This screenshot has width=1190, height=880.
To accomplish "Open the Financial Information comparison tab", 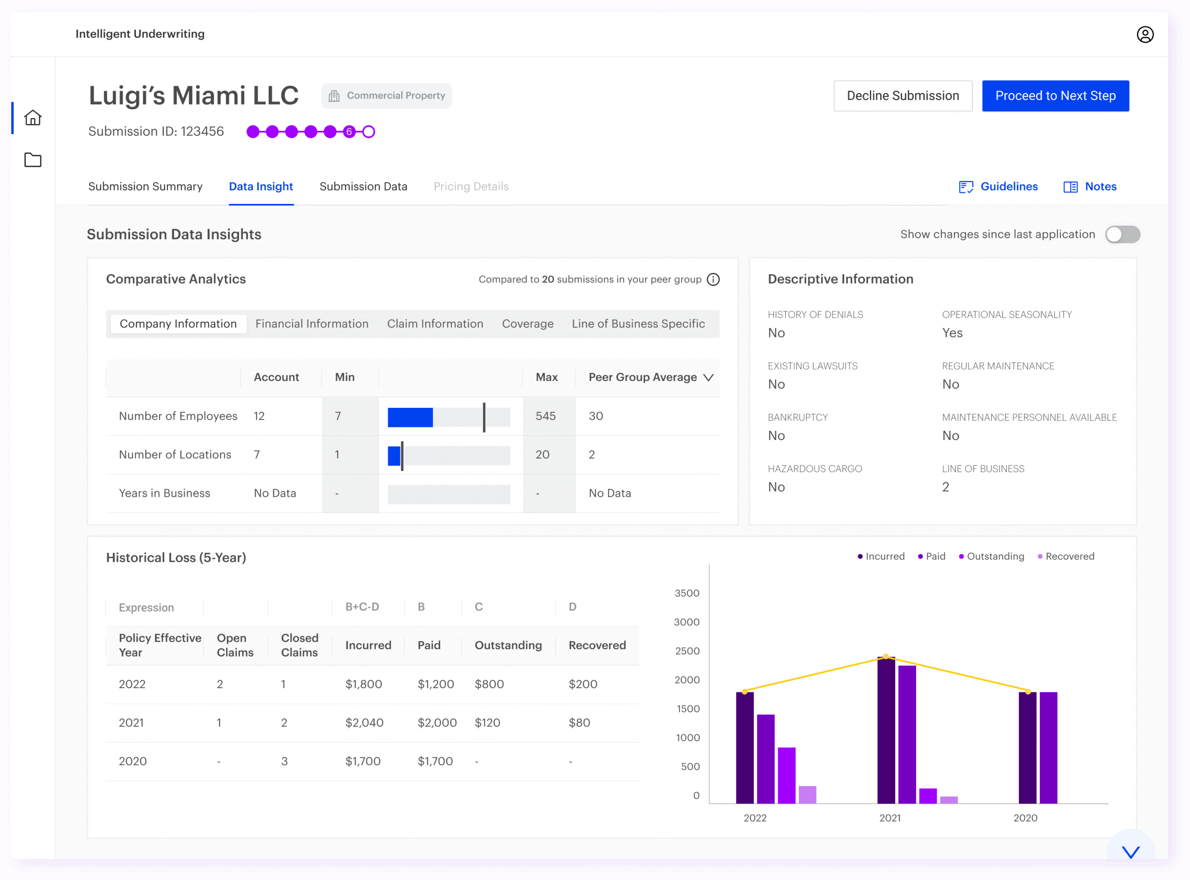I will pos(312,323).
